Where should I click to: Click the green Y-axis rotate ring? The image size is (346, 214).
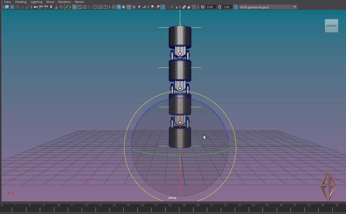coord(180,155)
